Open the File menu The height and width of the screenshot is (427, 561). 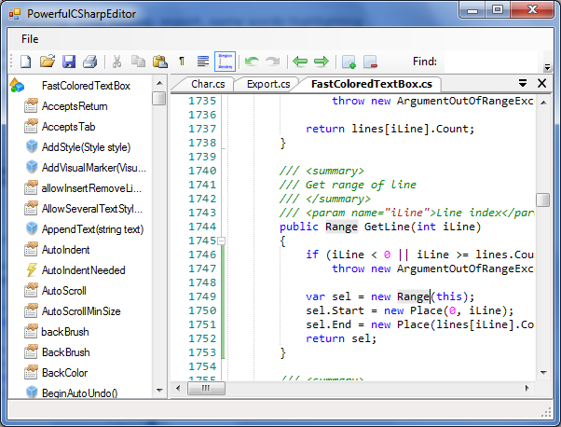[30, 38]
